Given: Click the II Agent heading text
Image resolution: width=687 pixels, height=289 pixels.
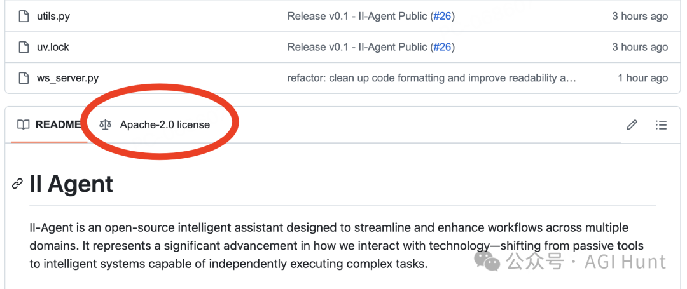Looking at the screenshot, I should (71, 184).
